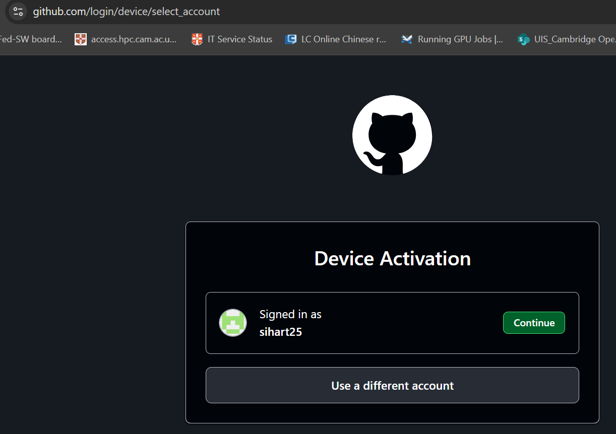Click the UIS_Cambridge SharePoint favicon
The height and width of the screenshot is (434, 616).
click(x=524, y=39)
